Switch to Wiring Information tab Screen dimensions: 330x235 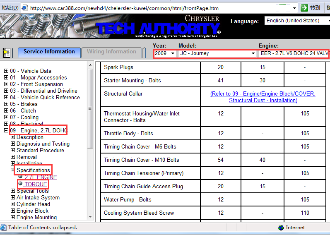tap(111, 52)
